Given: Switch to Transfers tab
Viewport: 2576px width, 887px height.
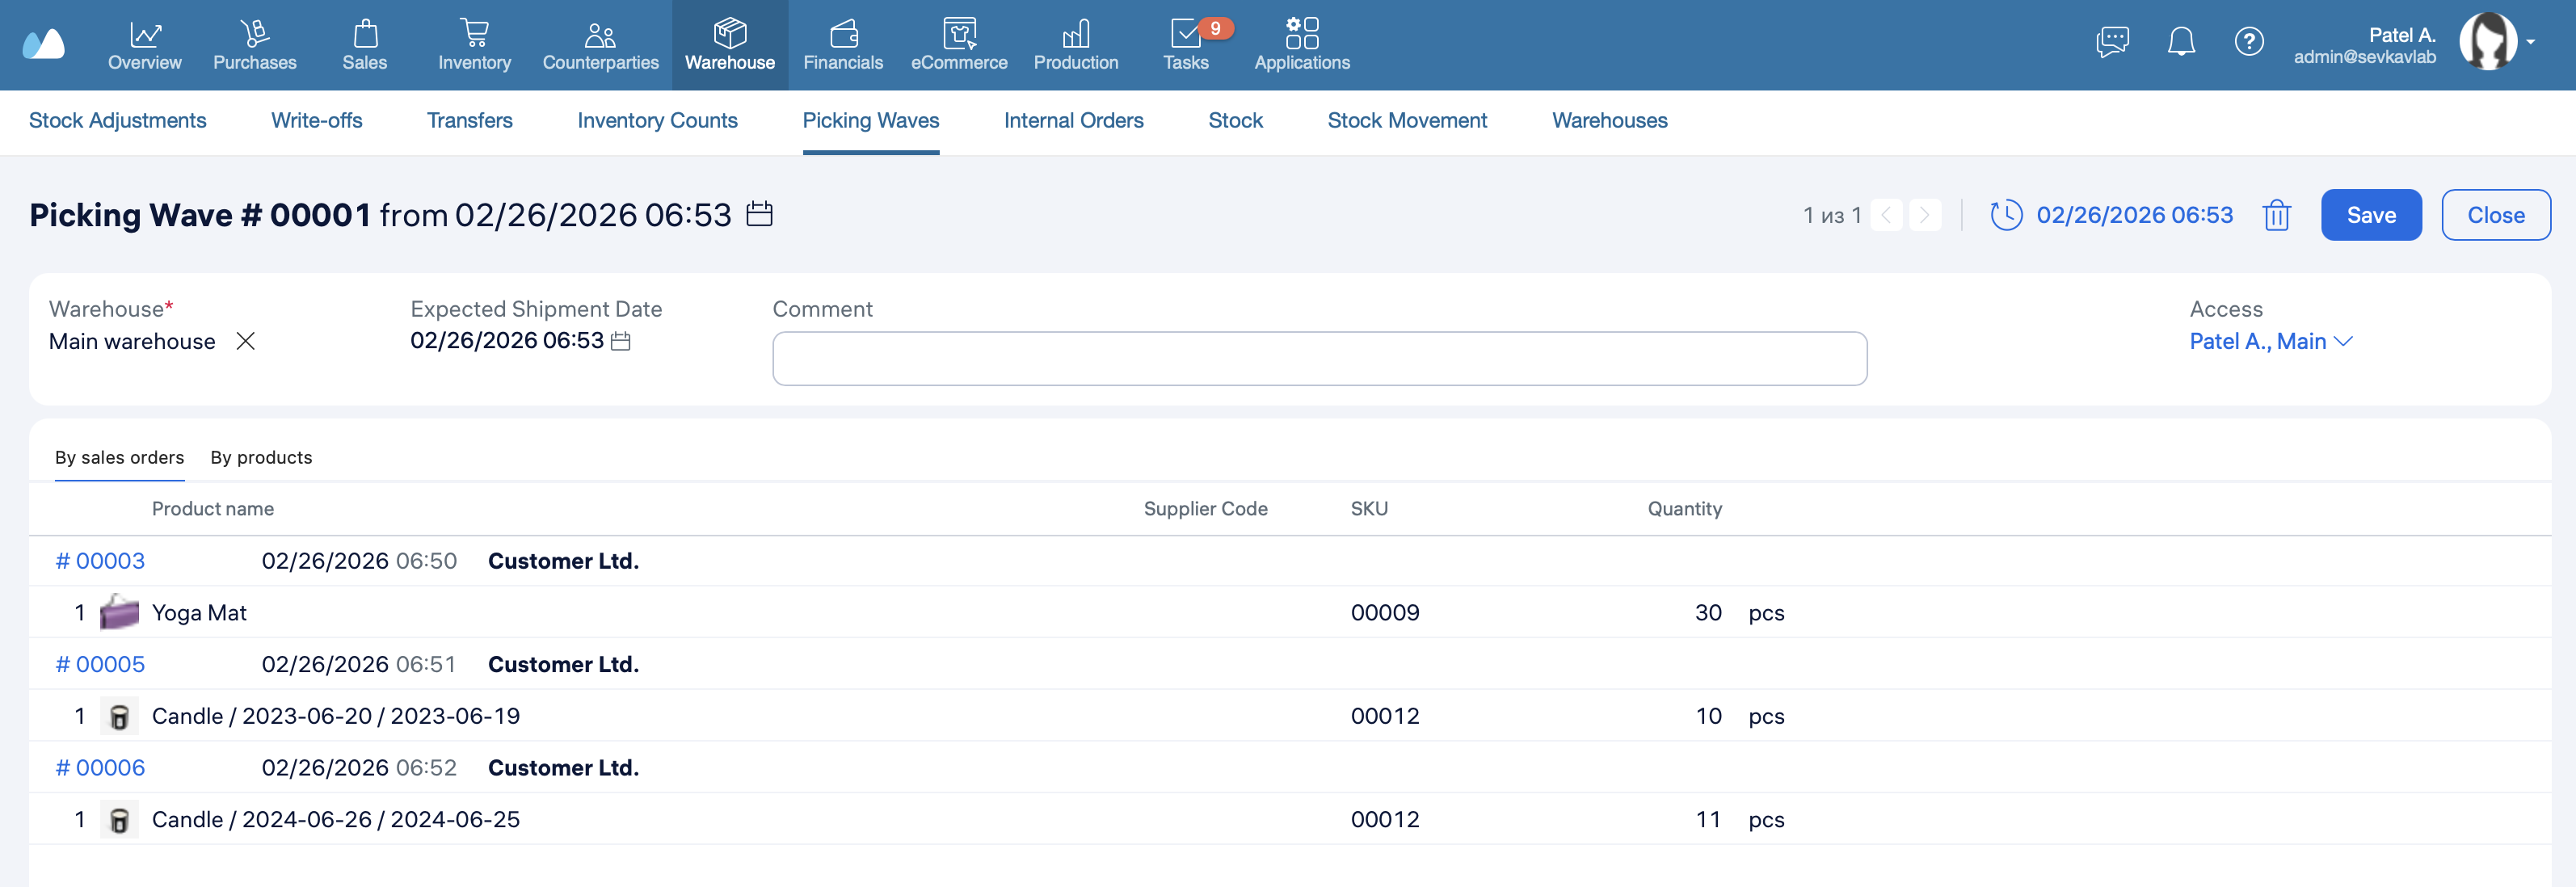Looking at the screenshot, I should click(x=470, y=120).
